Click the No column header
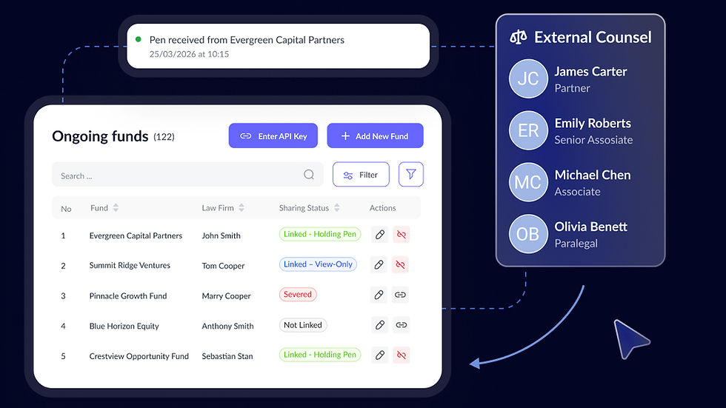This screenshot has width=726, height=408. [x=66, y=209]
